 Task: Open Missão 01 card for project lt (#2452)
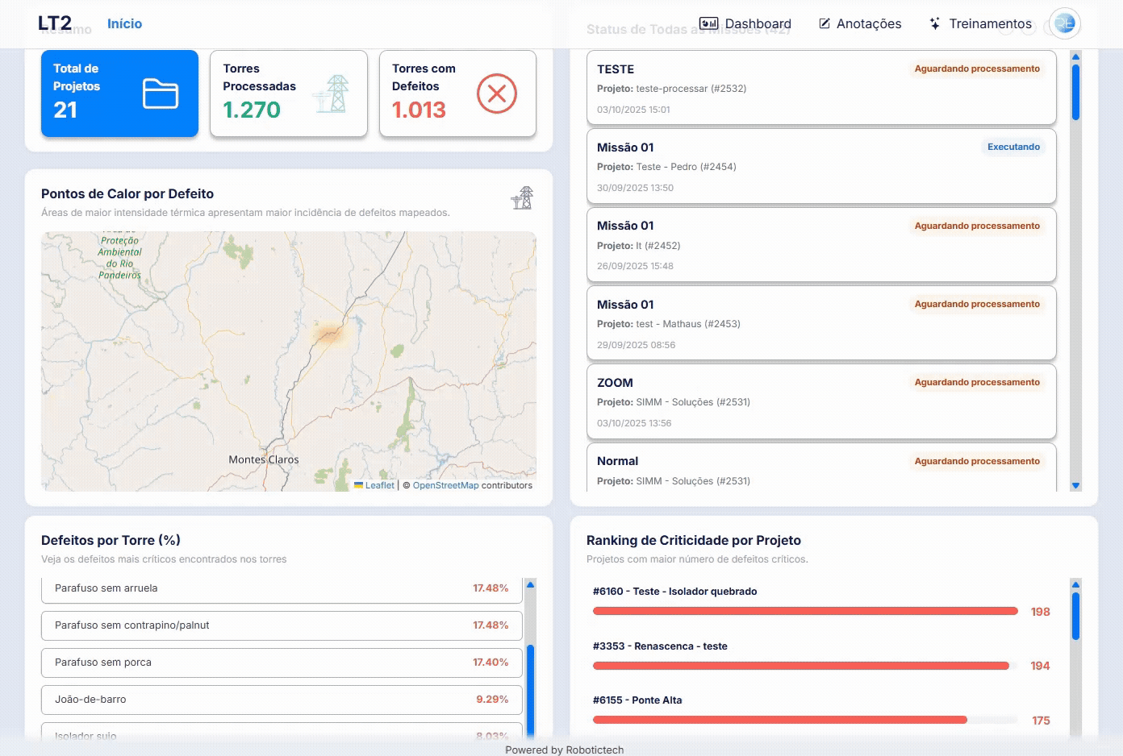[x=821, y=245]
